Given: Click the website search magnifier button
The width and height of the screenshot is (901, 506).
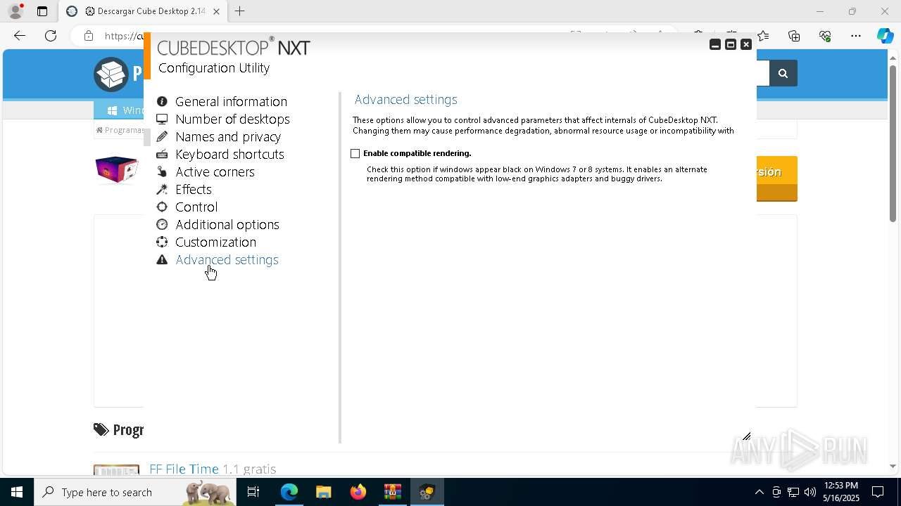Looking at the screenshot, I should (783, 73).
